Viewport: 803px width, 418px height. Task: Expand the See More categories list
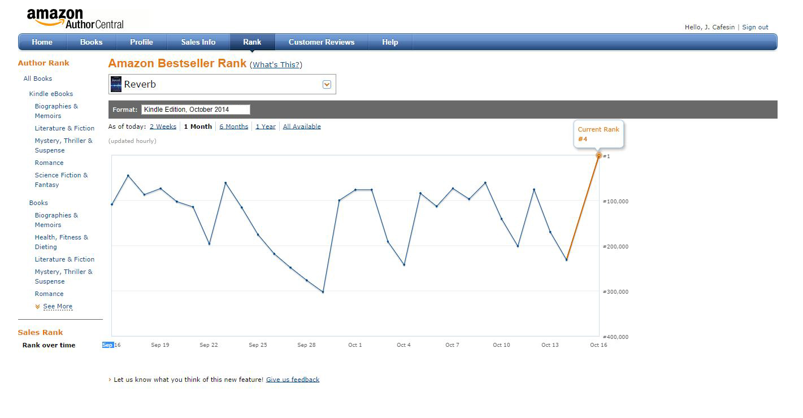(x=57, y=306)
